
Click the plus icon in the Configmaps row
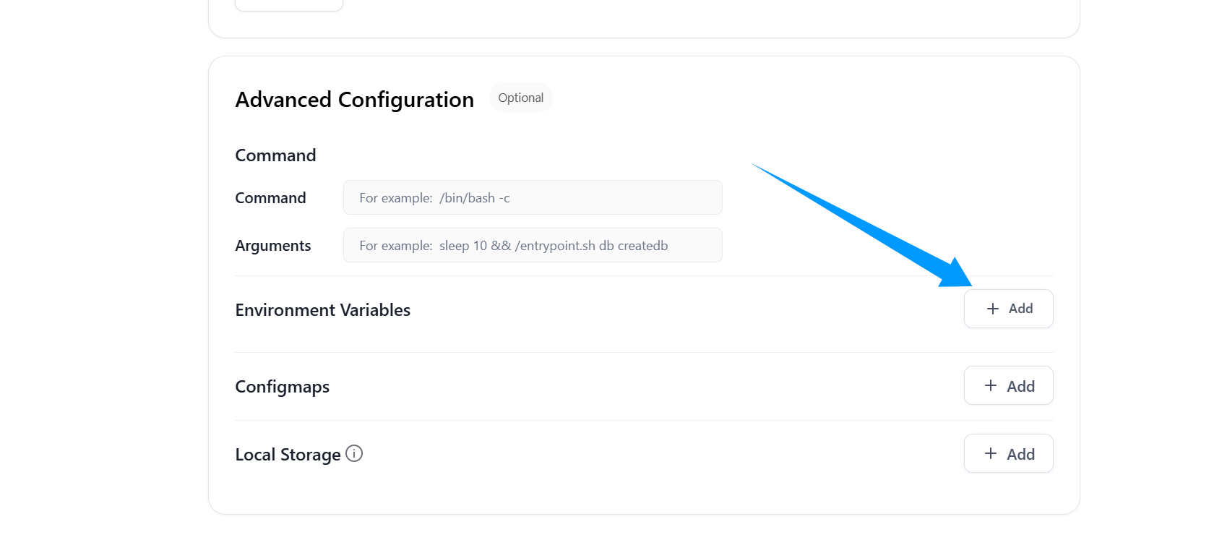pyautogui.click(x=991, y=386)
